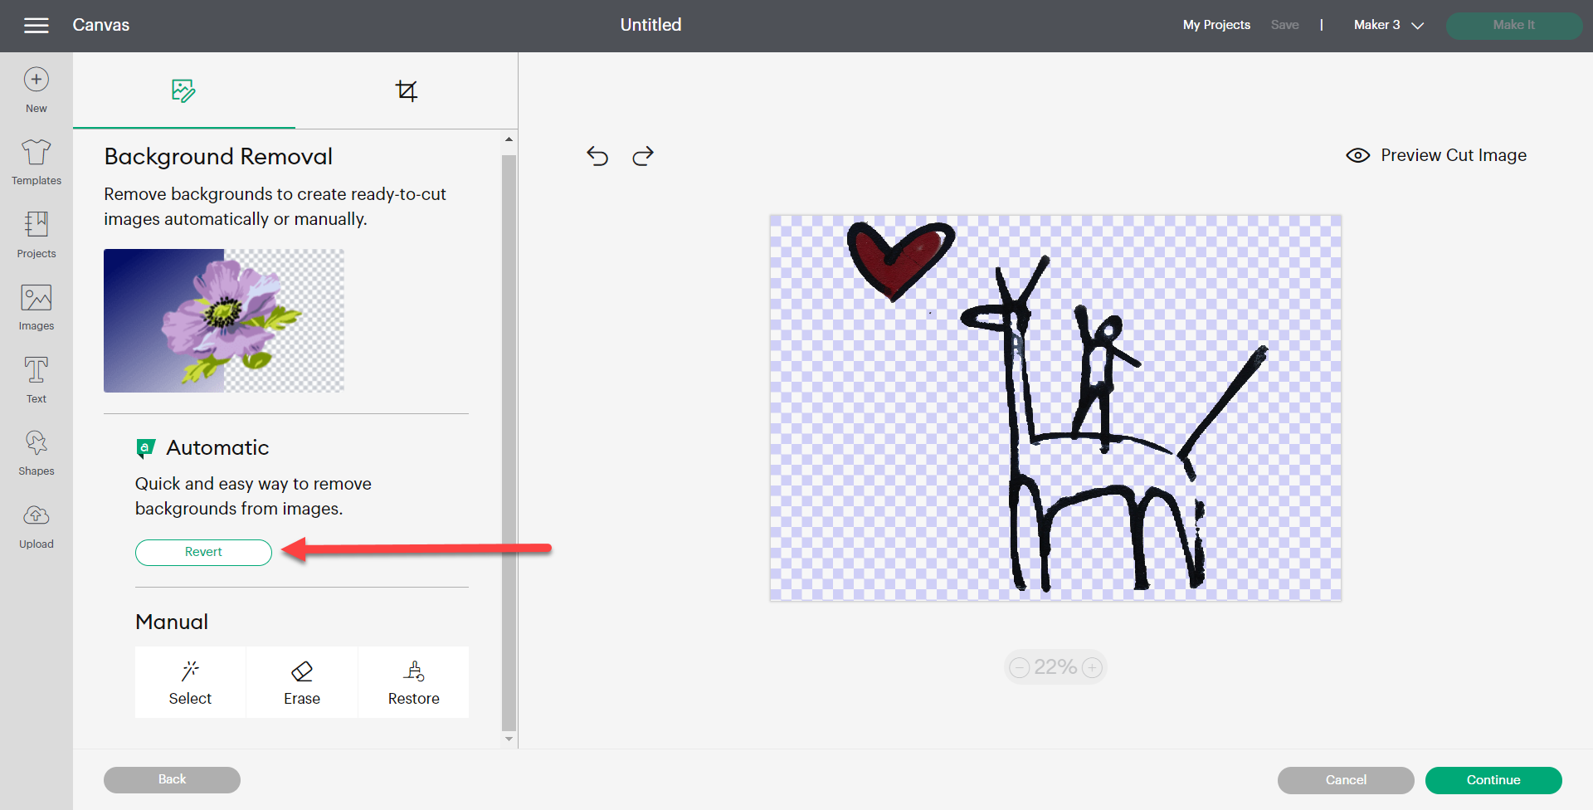
Task: Redo the last action
Action: 643,156
